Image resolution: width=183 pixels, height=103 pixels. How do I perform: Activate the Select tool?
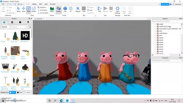pyautogui.click(x=18, y=9)
